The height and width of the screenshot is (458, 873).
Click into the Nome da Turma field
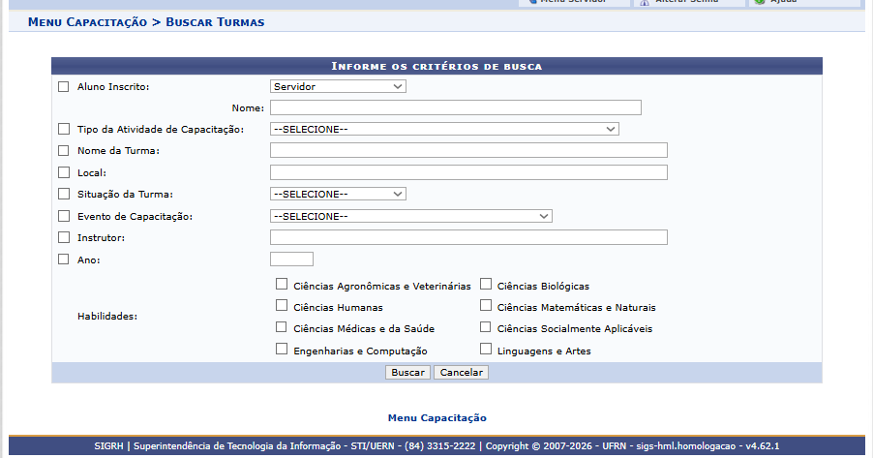coord(468,150)
